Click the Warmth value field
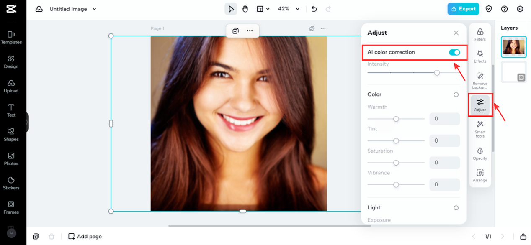 (445, 119)
